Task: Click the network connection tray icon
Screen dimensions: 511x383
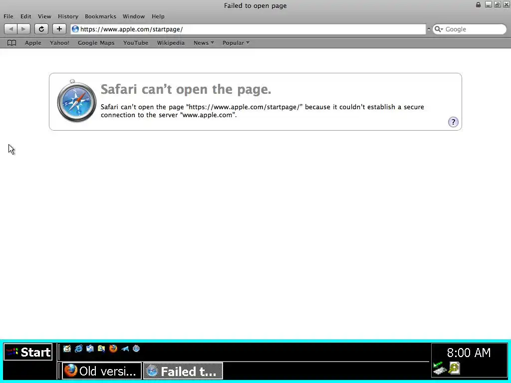Action: (x=440, y=369)
